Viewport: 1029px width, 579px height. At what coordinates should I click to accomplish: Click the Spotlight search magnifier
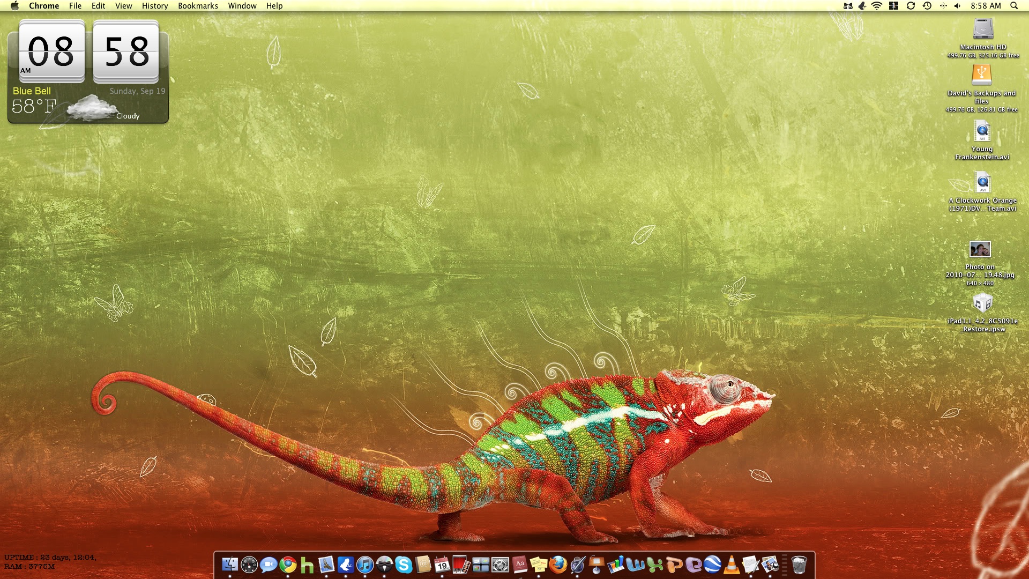click(1014, 6)
